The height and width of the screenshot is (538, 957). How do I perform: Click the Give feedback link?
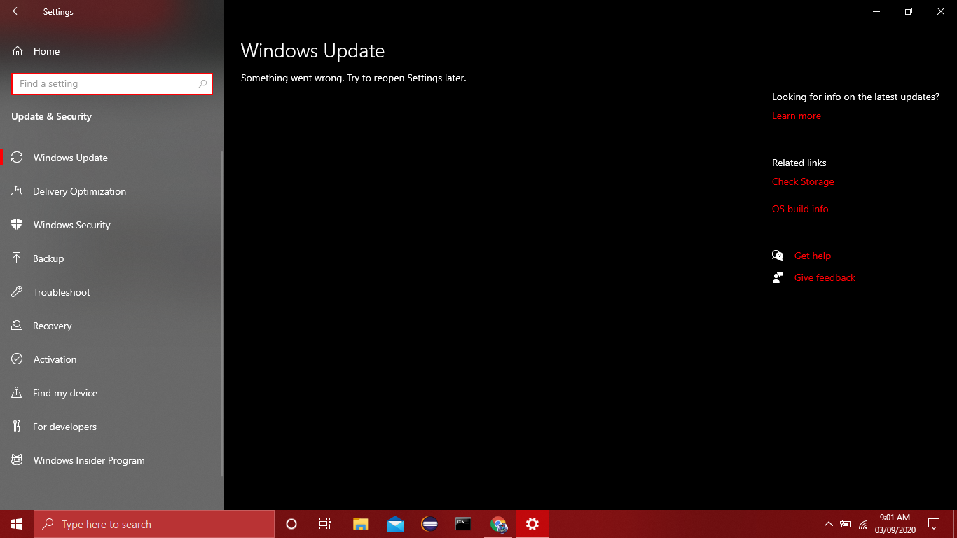click(x=825, y=277)
